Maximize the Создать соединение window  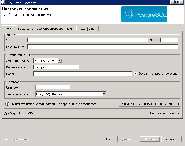(x=177, y=2)
